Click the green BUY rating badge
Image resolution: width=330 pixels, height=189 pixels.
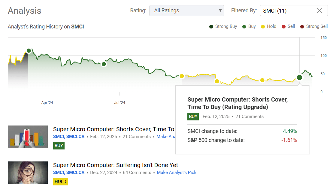(59, 146)
